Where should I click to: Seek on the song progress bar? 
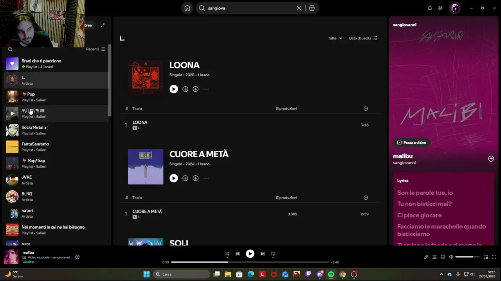pos(250,262)
